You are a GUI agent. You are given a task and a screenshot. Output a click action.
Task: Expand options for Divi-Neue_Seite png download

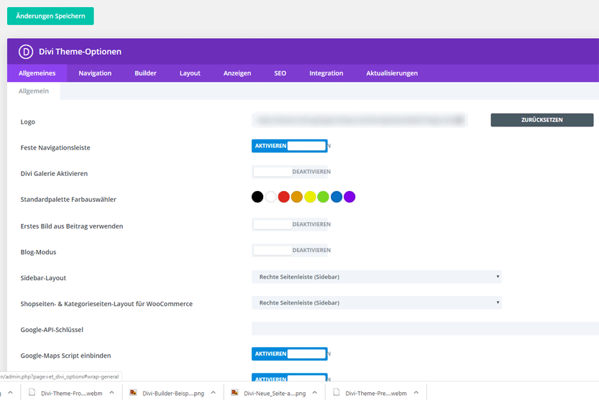point(315,392)
